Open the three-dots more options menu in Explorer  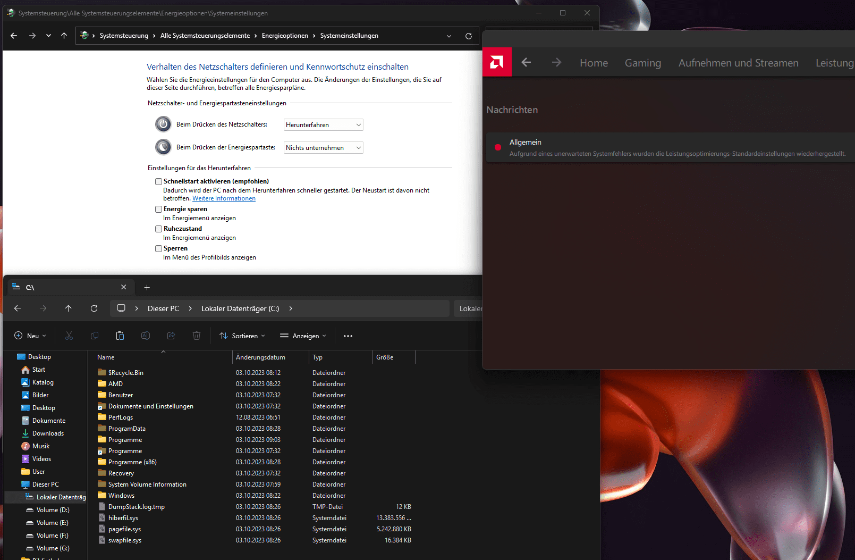pos(348,336)
